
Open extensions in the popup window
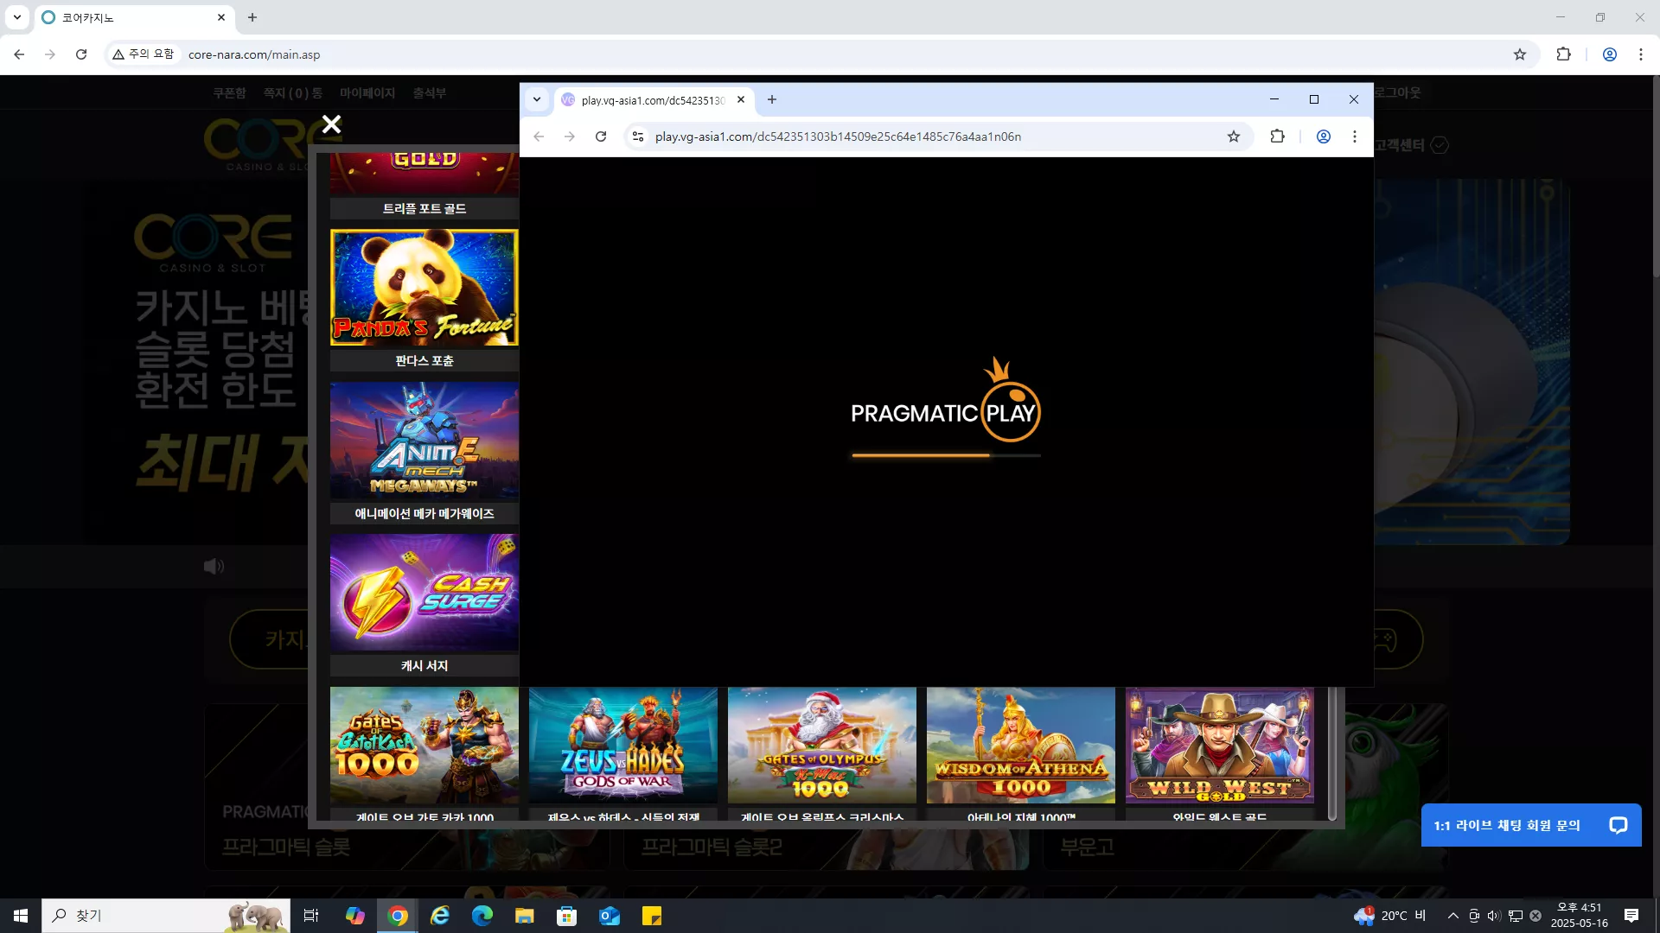point(1277,136)
